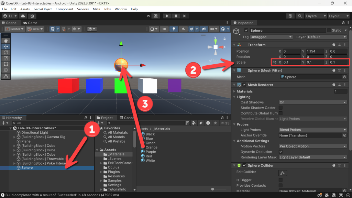
Task: Open the Motion Vectors dropdown
Action: click(313, 146)
